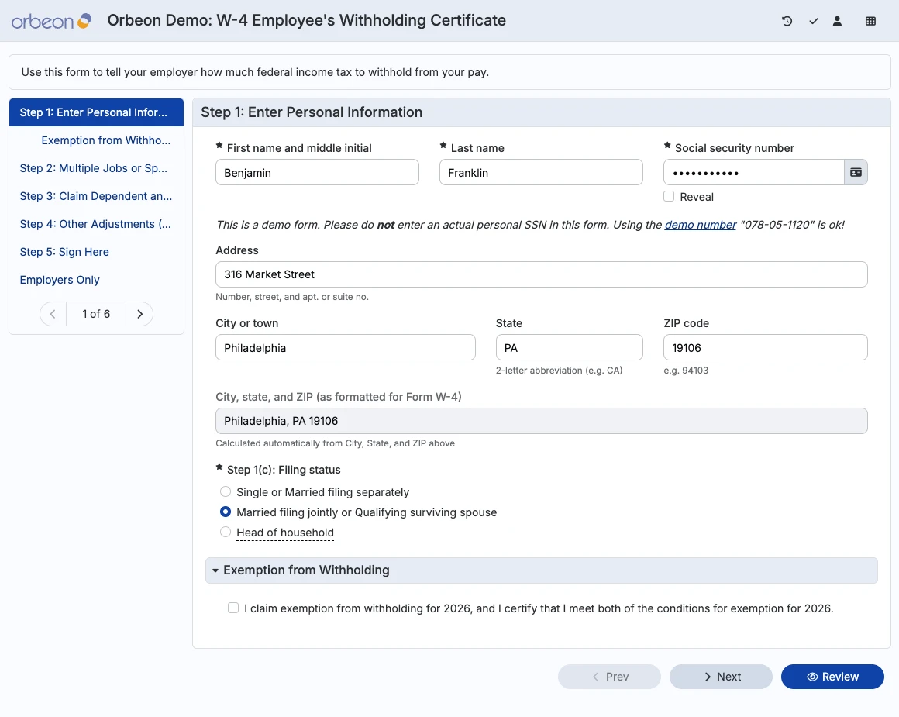Click the ID card icon beside SSN field
The width and height of the screenshot is (899, 717).
pyautogui.click(x=856, y=173)
